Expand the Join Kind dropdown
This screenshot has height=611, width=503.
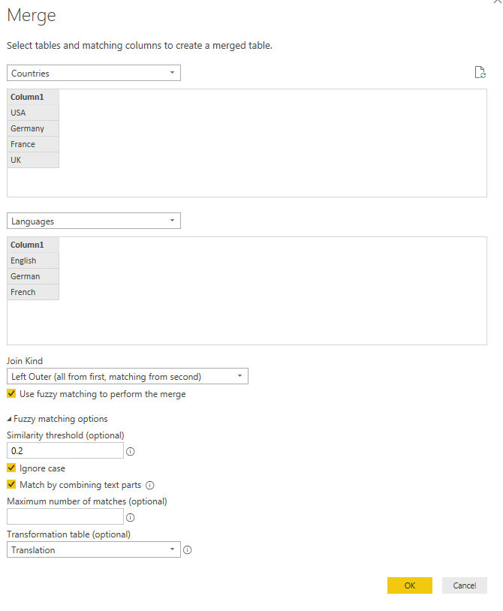pyautogui.click(x=128, y=376)
